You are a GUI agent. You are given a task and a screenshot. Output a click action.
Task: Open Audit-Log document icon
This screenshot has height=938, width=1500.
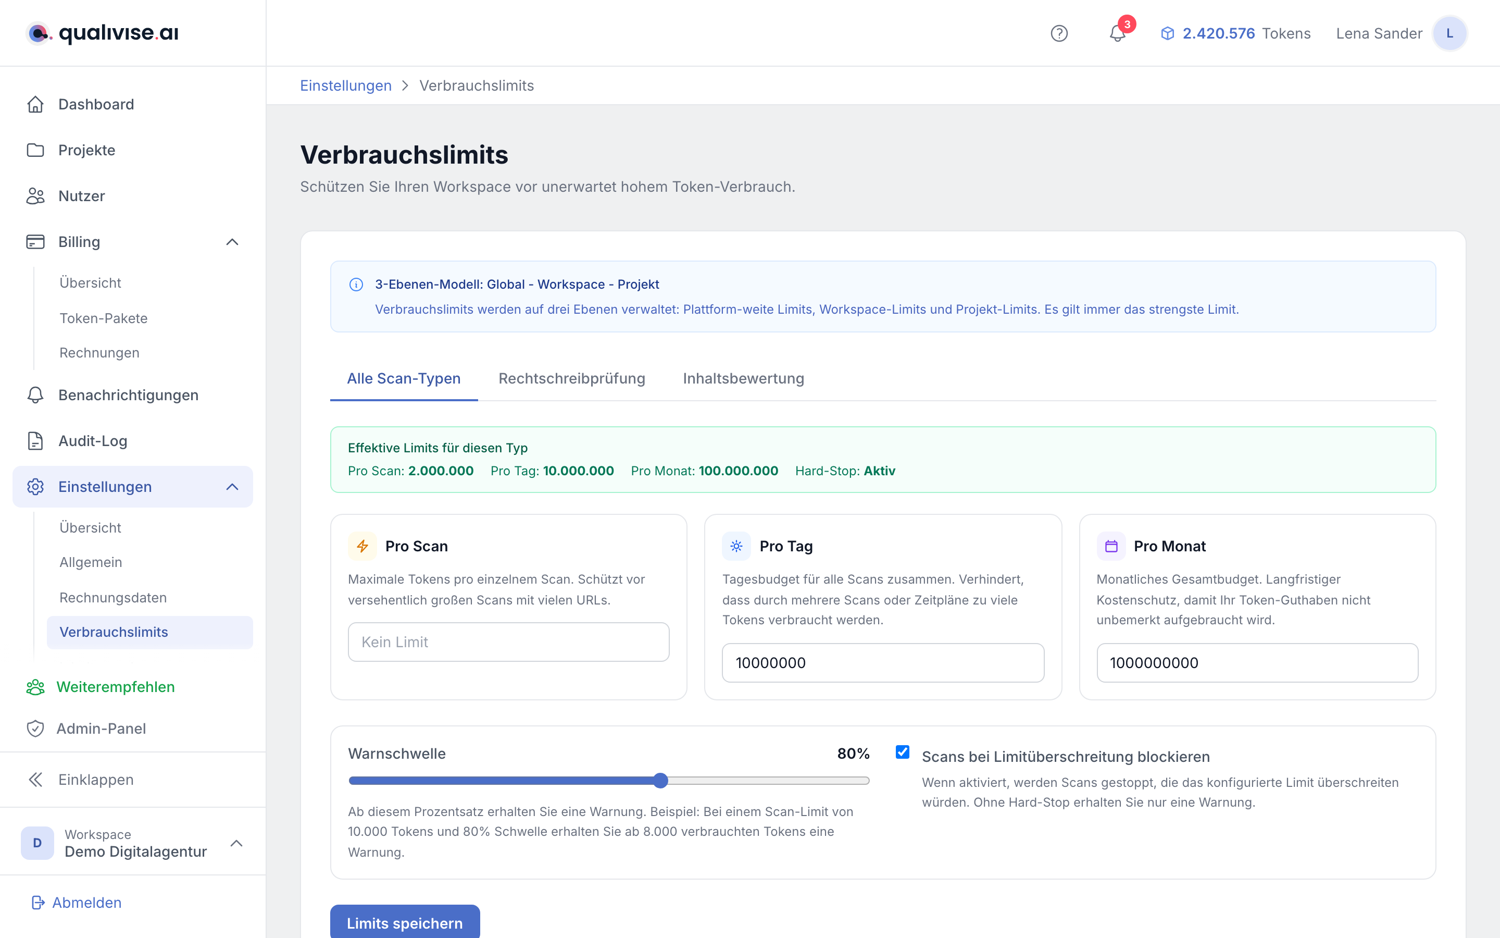(35, 441)
